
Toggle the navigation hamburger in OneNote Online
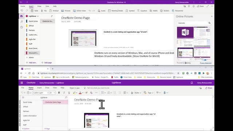pos(23,98)
